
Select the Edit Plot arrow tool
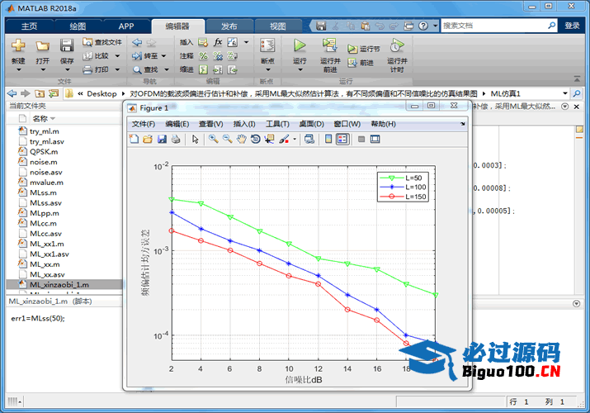[195, 140]
